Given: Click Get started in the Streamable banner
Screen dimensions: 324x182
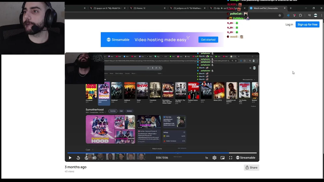Looking at the screenshot, I should click(x=208, y=40).
